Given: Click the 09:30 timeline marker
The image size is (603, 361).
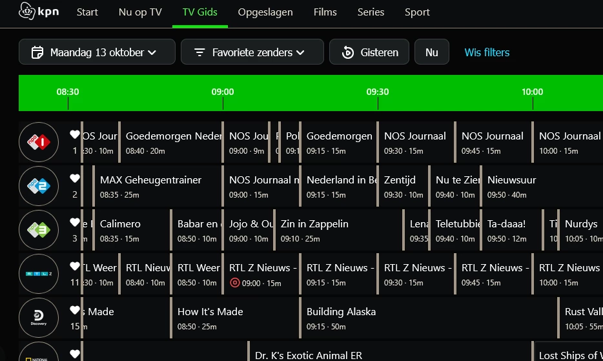Looking at the screenshot, I should [378, 92].
